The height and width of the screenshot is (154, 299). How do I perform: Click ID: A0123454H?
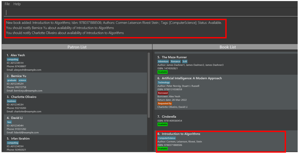(15, 125)
